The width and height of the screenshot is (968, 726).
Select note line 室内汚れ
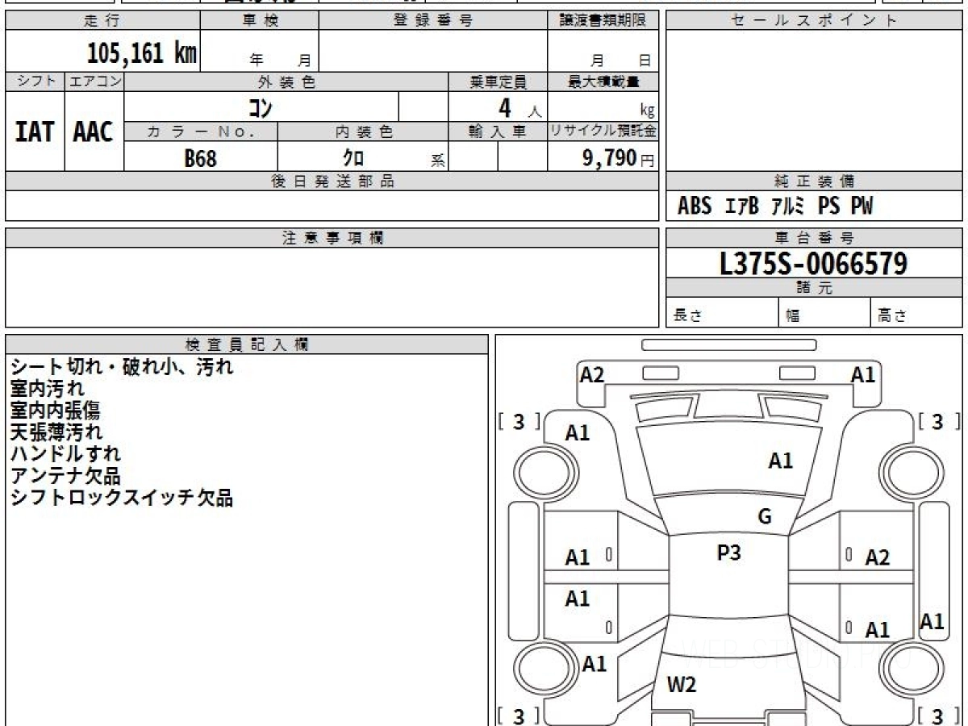tap(47, 389)
